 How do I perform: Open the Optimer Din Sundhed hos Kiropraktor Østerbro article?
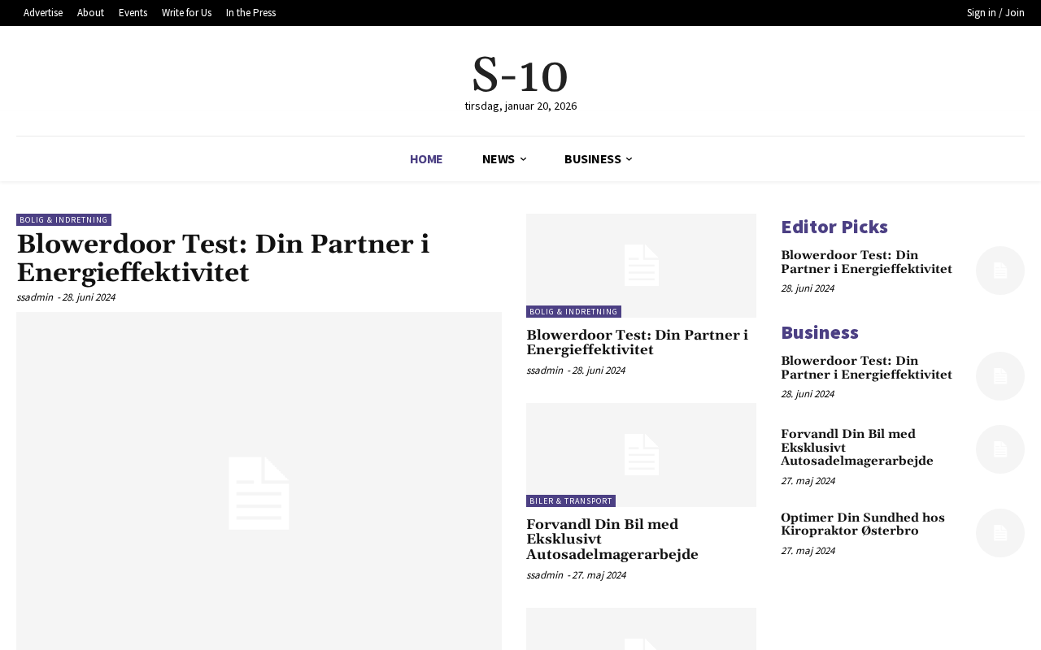(x=862, y=525)
